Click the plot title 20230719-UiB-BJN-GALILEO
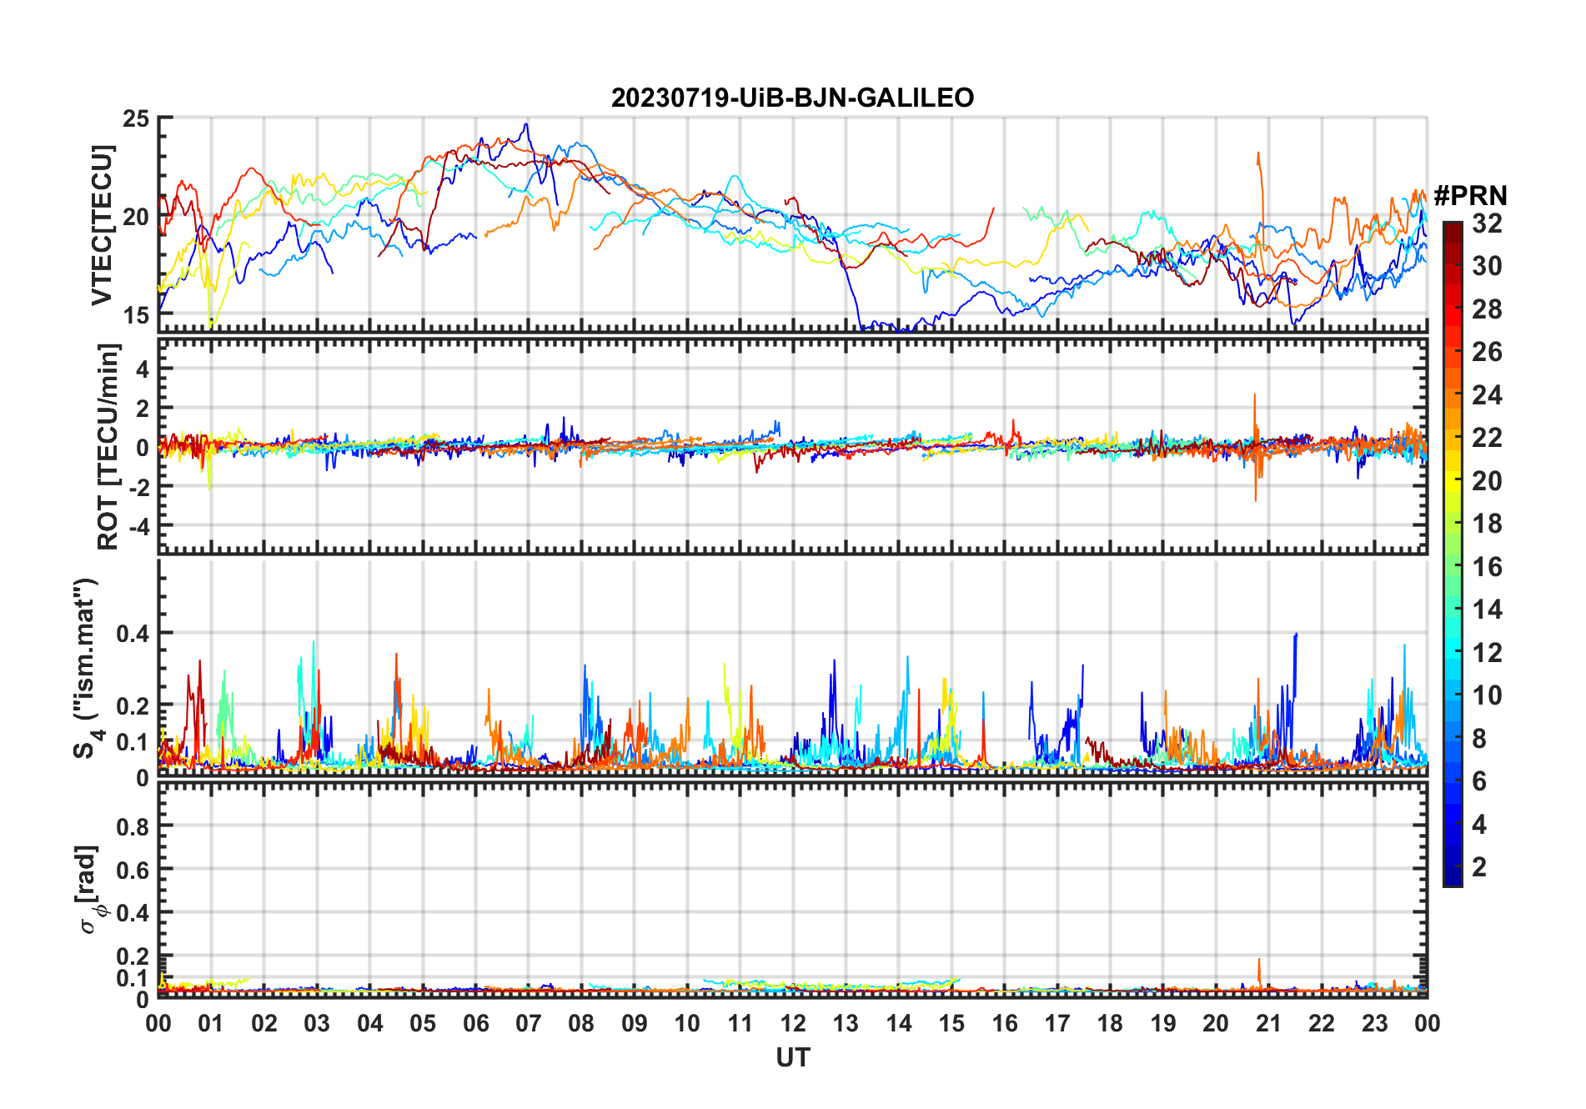 [792, 98]
